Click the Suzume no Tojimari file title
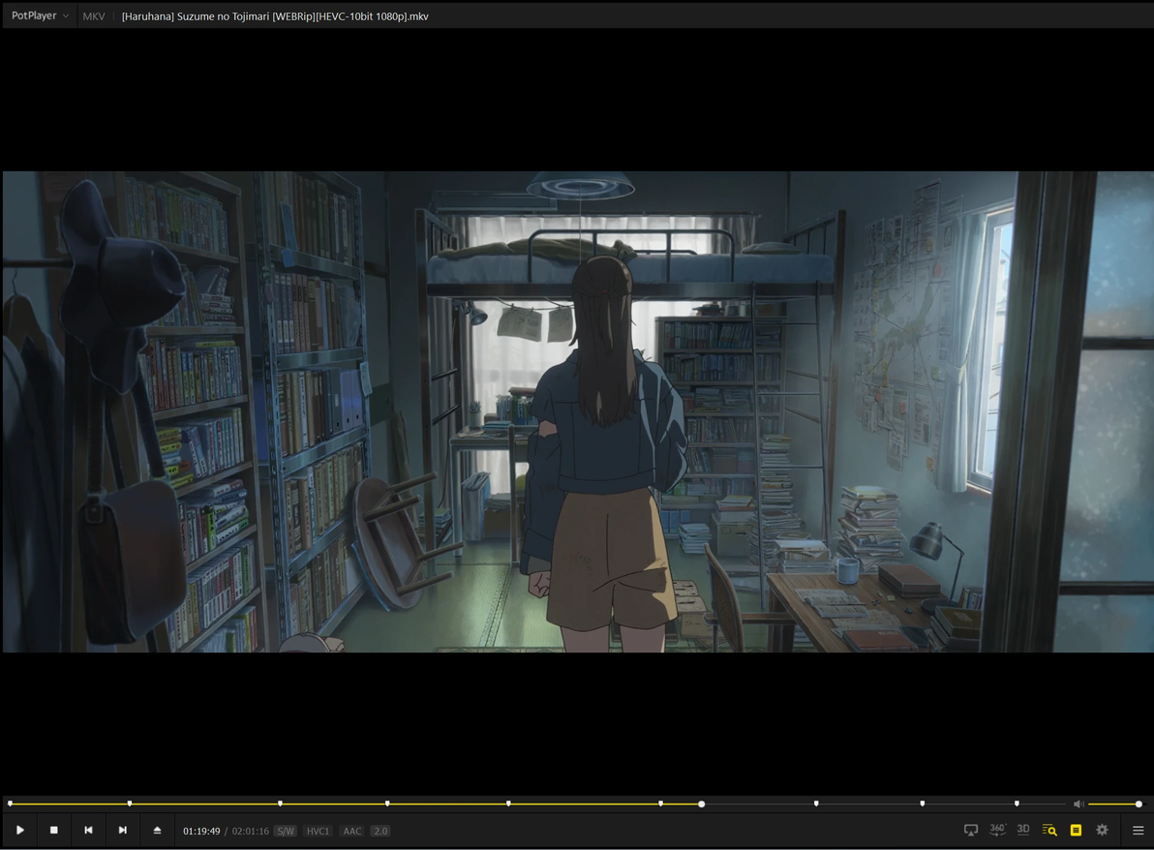Image resolution: width=1154 pixels, height=850 pixels. pos(275,16)
